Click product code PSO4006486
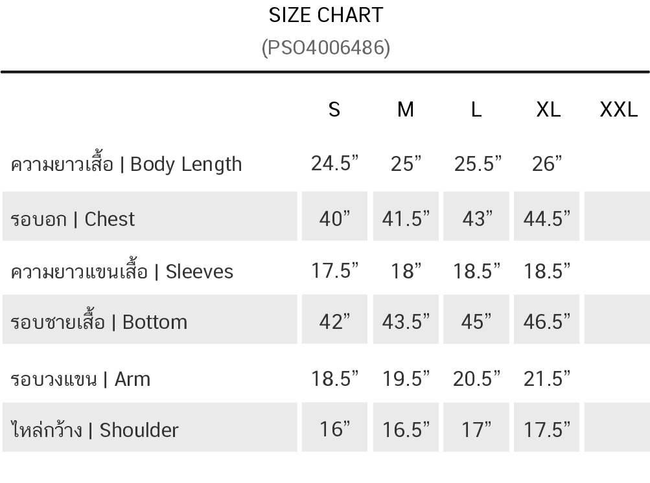 [325, 47]
